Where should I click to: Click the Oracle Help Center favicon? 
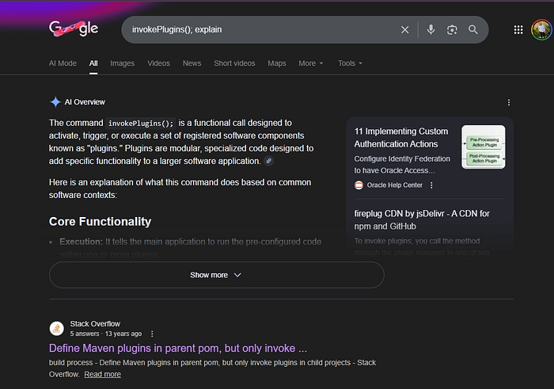pyautogui.click(x=359, y=185)
